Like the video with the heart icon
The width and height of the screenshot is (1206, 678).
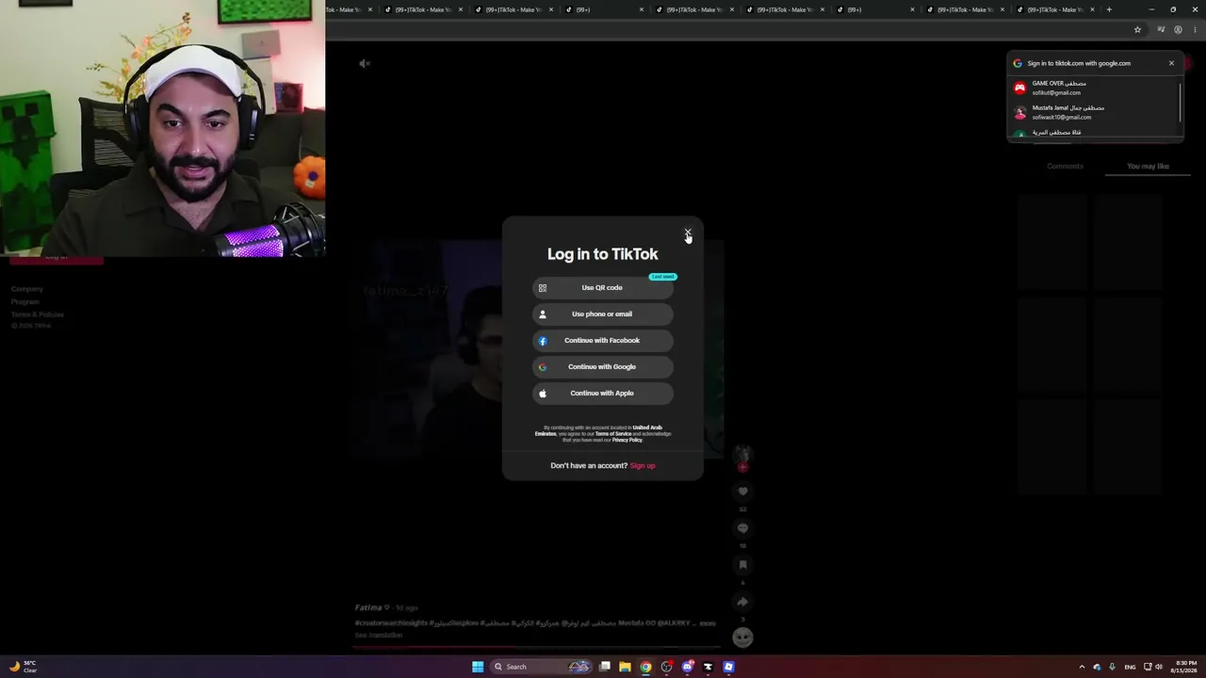pos(742,491)
